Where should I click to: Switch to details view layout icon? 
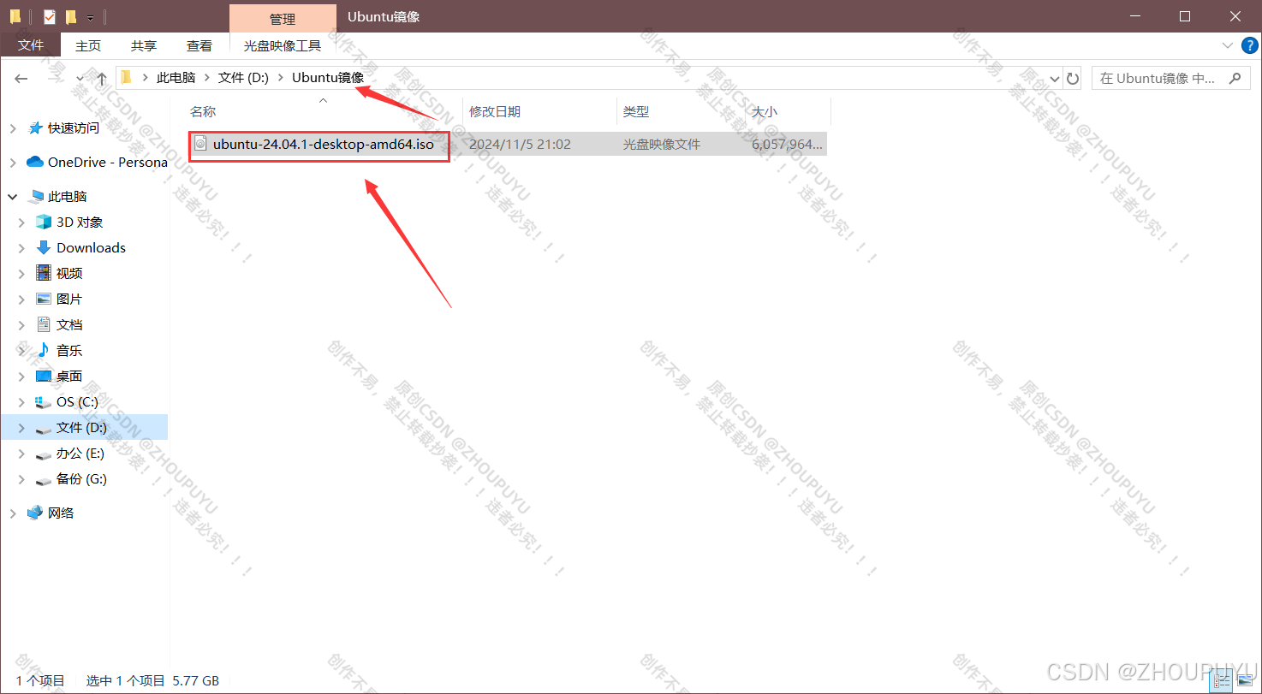(1223, 681)
